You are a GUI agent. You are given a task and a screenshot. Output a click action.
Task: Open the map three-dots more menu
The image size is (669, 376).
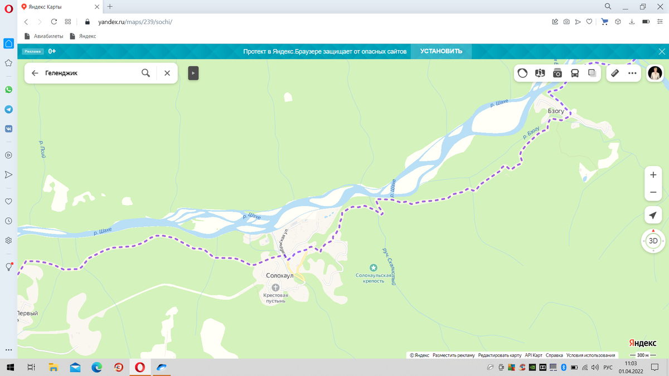[x=632, y=73]
